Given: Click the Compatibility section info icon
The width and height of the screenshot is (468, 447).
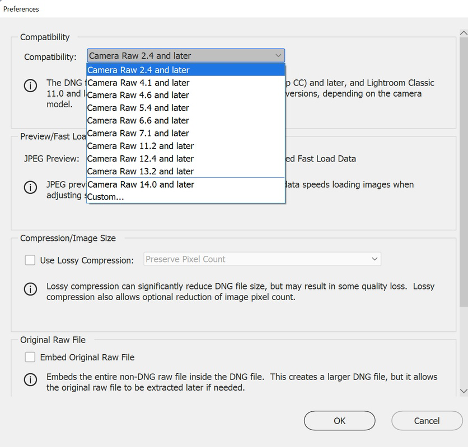Looking at the screenshot, I should [30, 86].
